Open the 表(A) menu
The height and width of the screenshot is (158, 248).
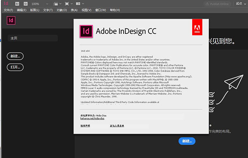[74, 10]
